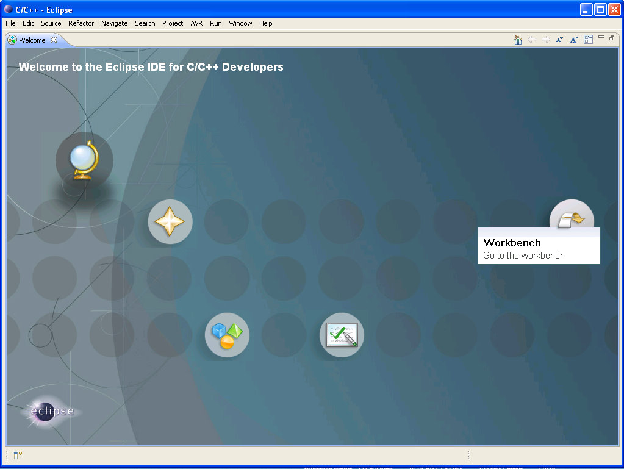Open the Tutorials checklist icon
Screen dimensions: 624x469
click(x=342, y=335)
